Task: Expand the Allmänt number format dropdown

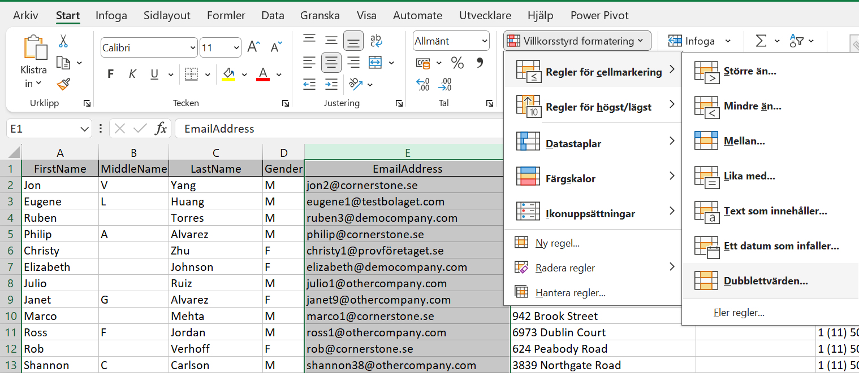Action: click(x=484, y=41)
